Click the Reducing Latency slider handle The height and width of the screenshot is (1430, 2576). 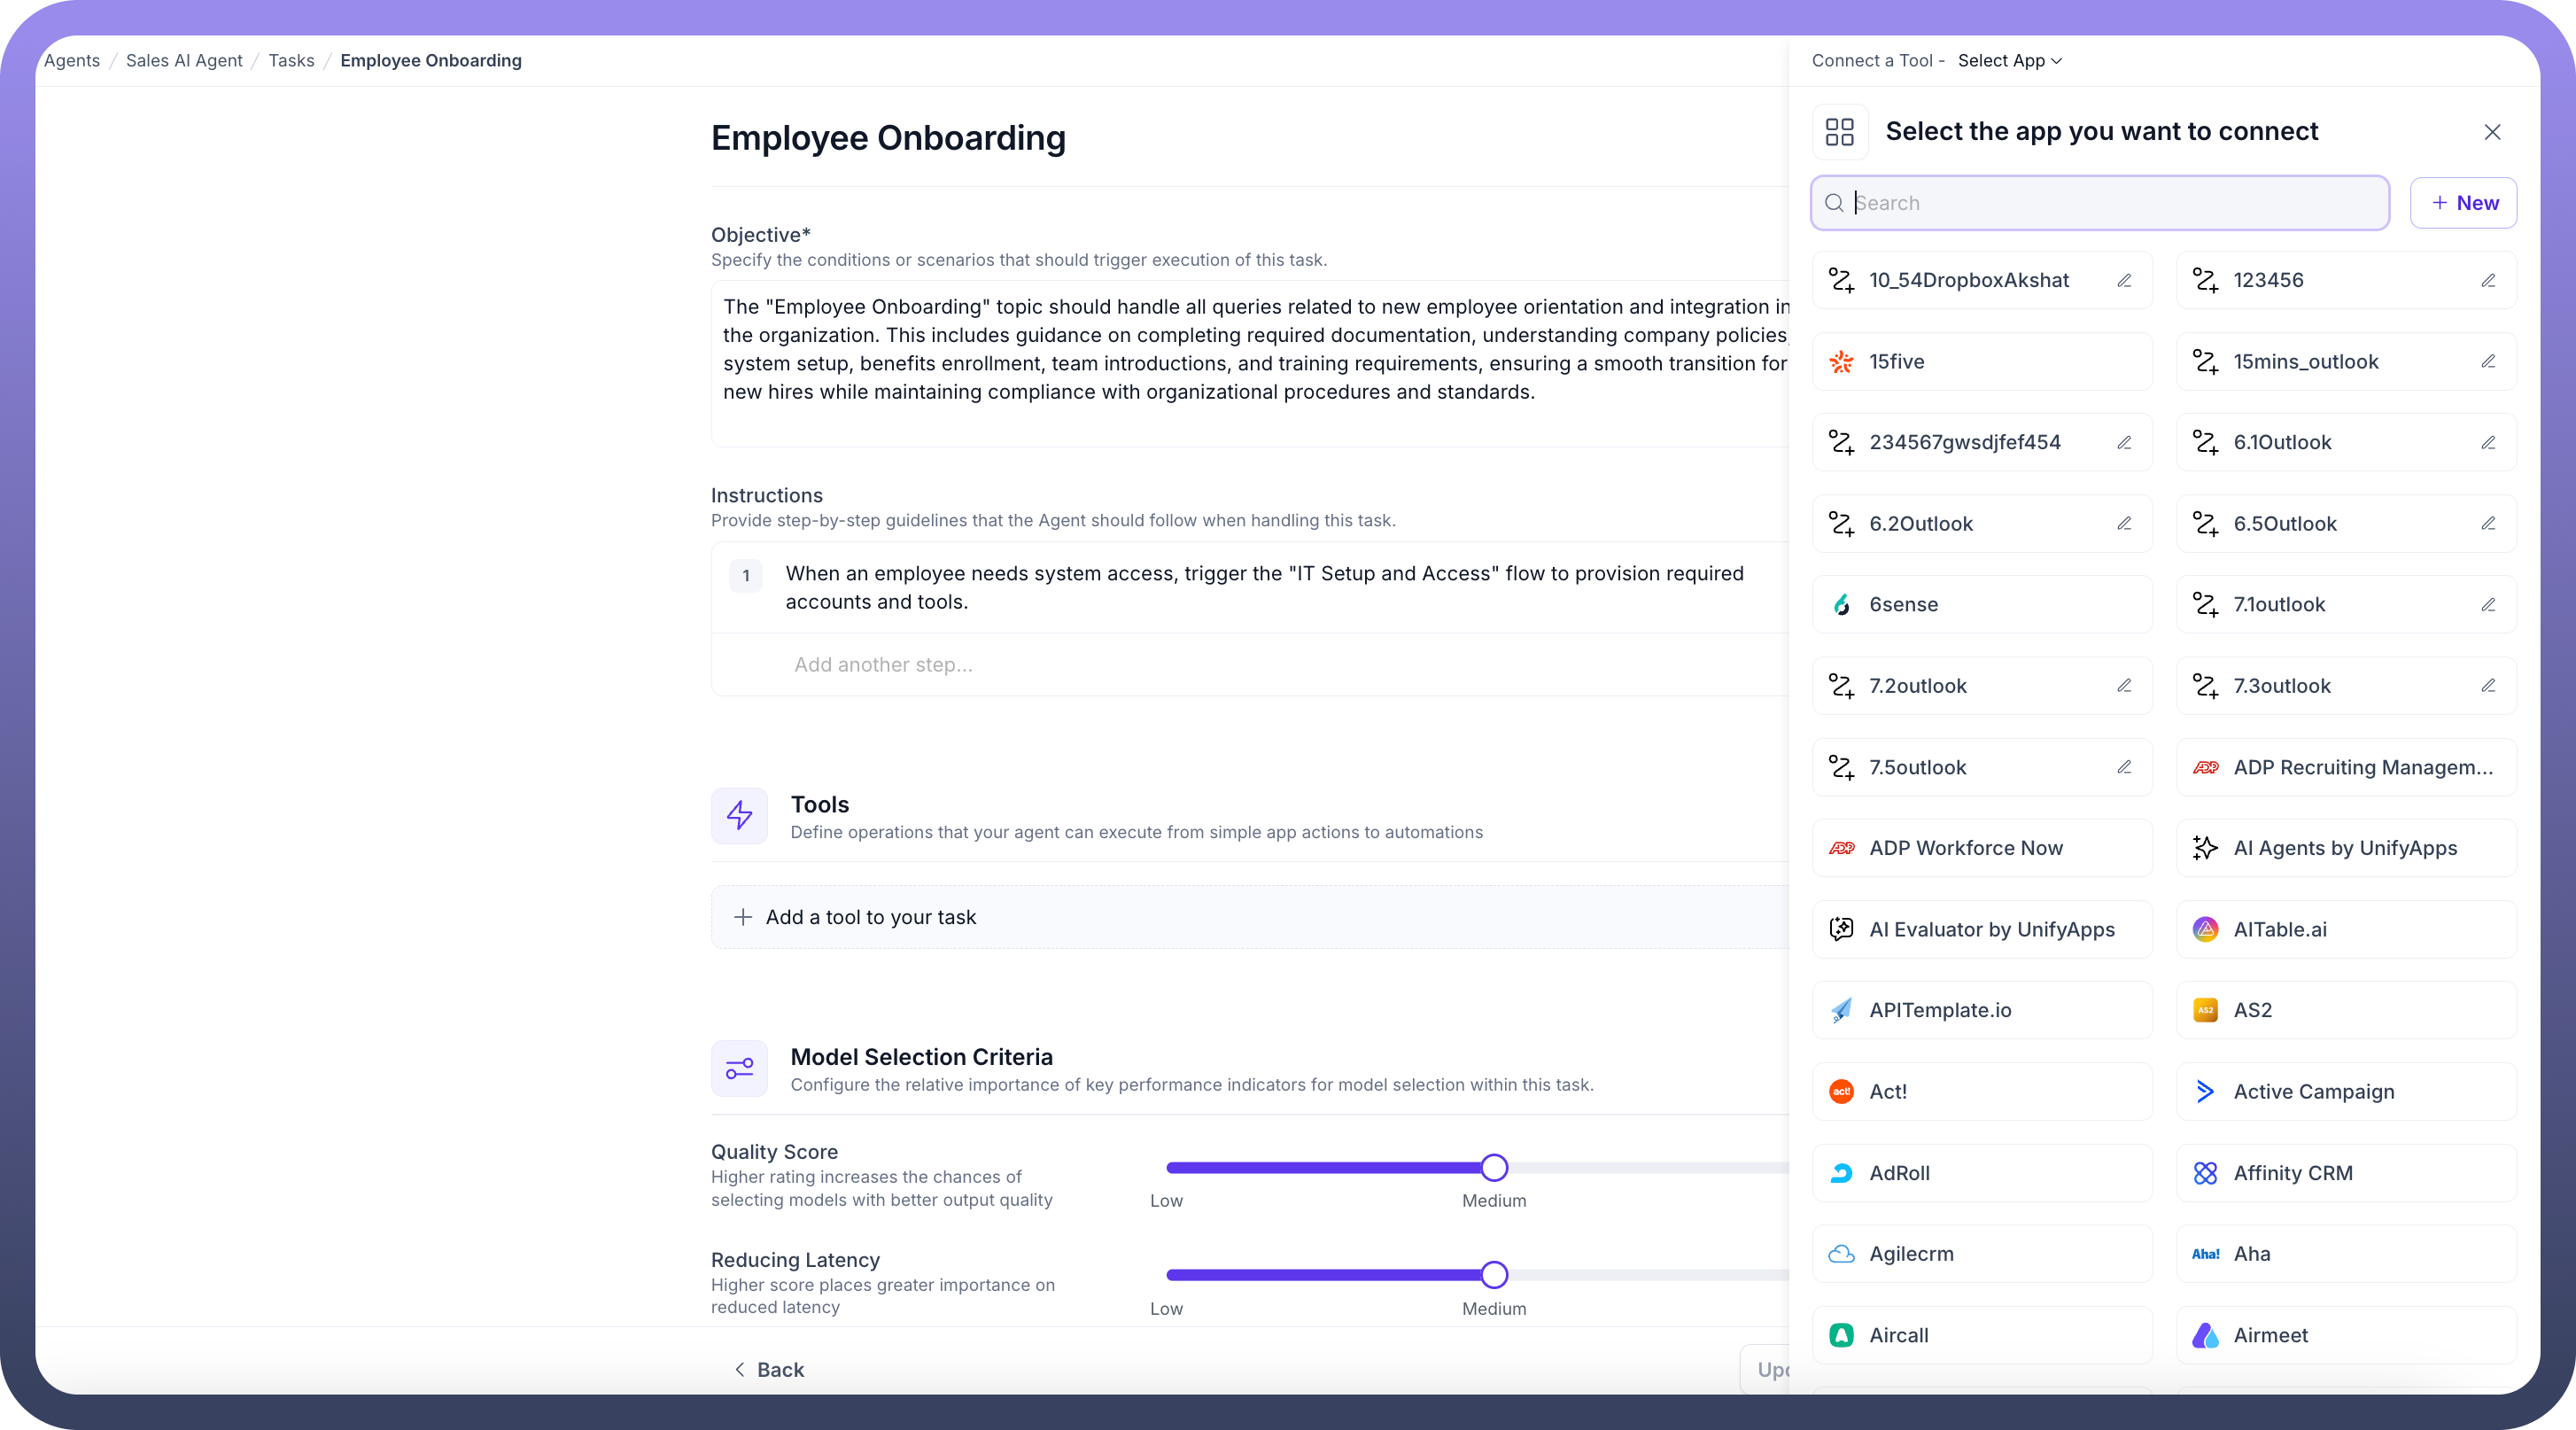[x=1494, y=1275]
